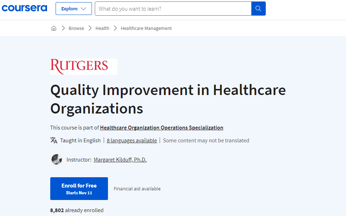Click the translation languages icon

tap(53, 140)
